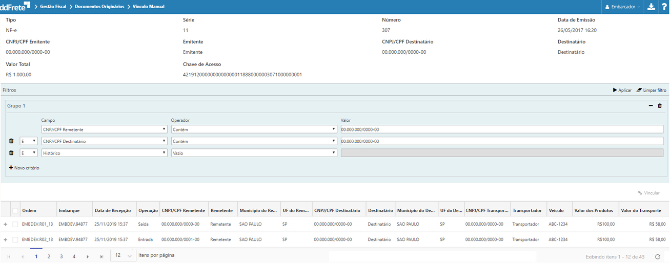Refresh the grid with reload icon
670x264 pixels.
point(658,256)
